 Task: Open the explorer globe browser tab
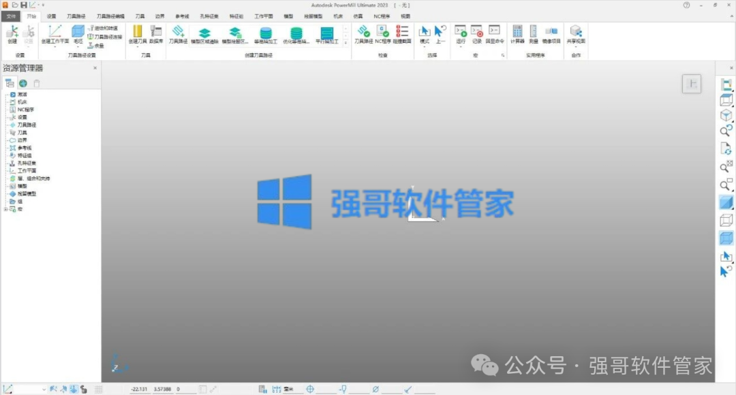pos(23,84)
